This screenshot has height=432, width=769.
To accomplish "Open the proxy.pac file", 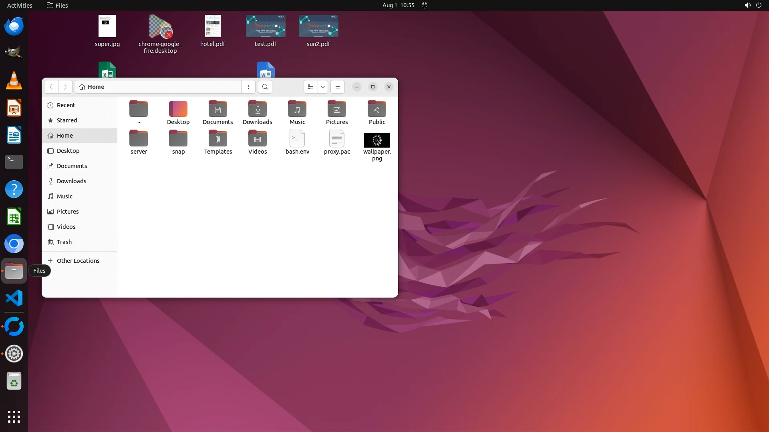I will tap(337, 139).
